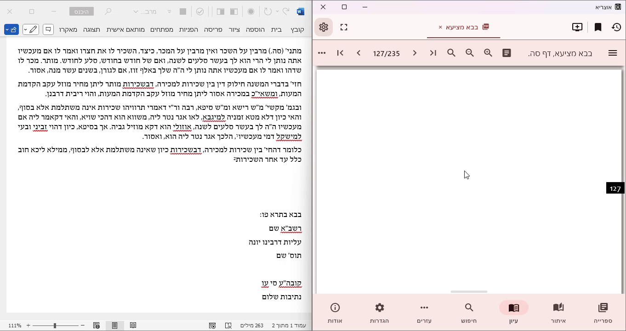Open the three-dot options menu in the PDF toolbar
Image resolution: width=626 pixels, height=331 pixels.
coord(322,53)
